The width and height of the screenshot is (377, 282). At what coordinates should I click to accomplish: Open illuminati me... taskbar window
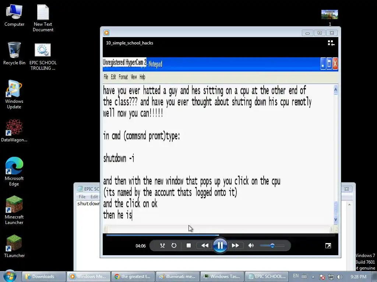point(178,276)
